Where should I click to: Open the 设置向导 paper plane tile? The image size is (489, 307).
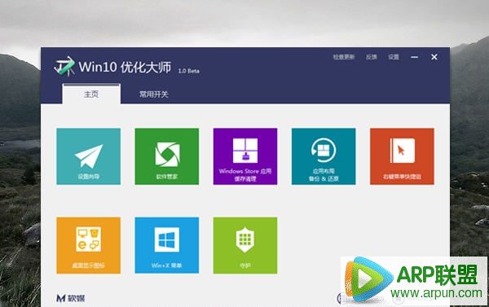89,156
